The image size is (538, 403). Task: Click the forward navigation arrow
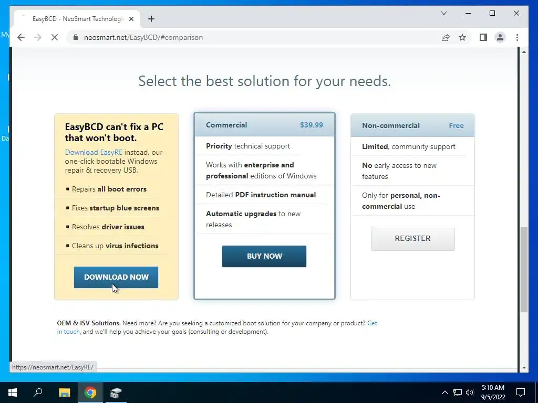[x=38, y=37]
